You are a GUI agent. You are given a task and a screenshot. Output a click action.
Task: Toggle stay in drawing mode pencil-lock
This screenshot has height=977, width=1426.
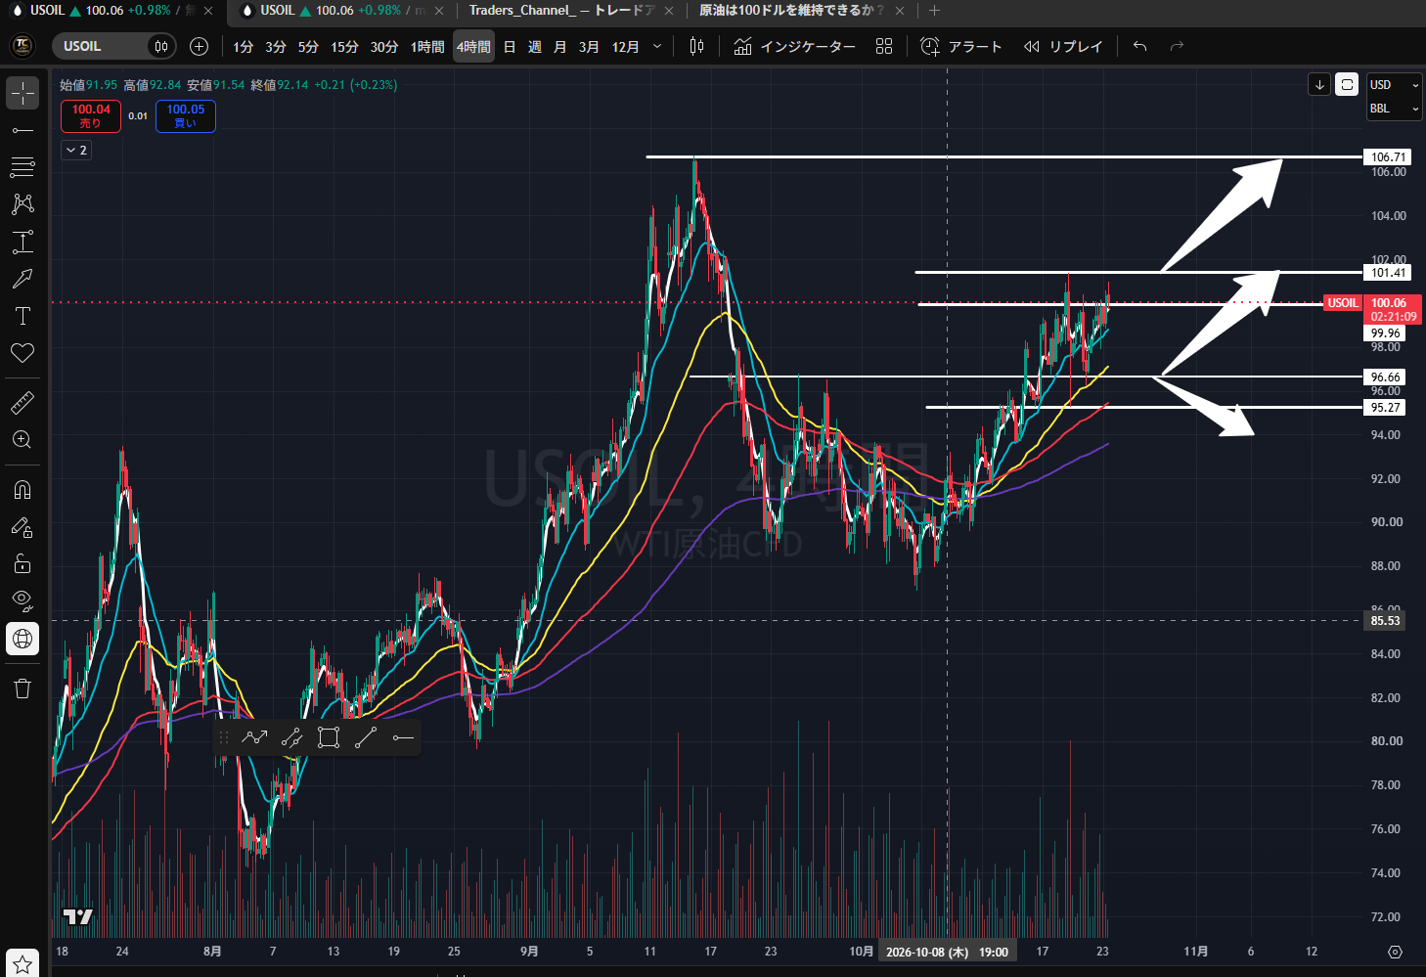[x=22, y=527]
